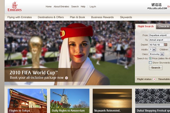The height and width of the screenshot is (113, 170).
Task: Click the Search button in flight search panel
Action: pos(156,68)
